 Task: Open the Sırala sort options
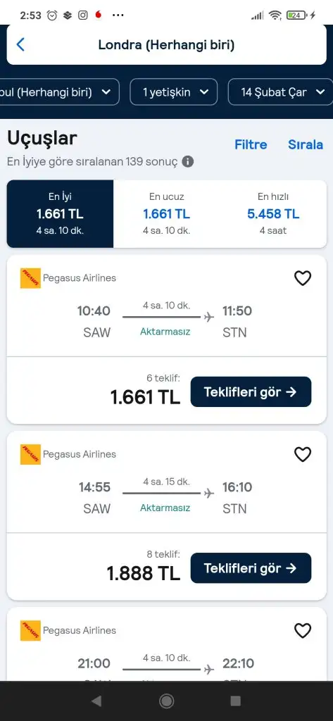coord(306,144)
